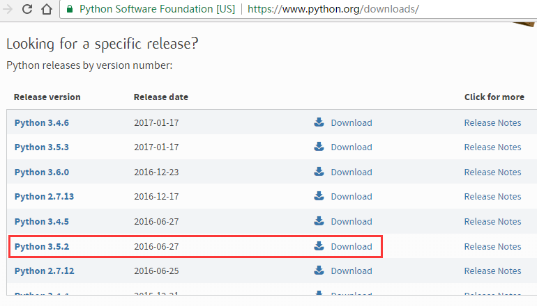
Task: Reload the page with the refresh icon
Action: (27, 9)
